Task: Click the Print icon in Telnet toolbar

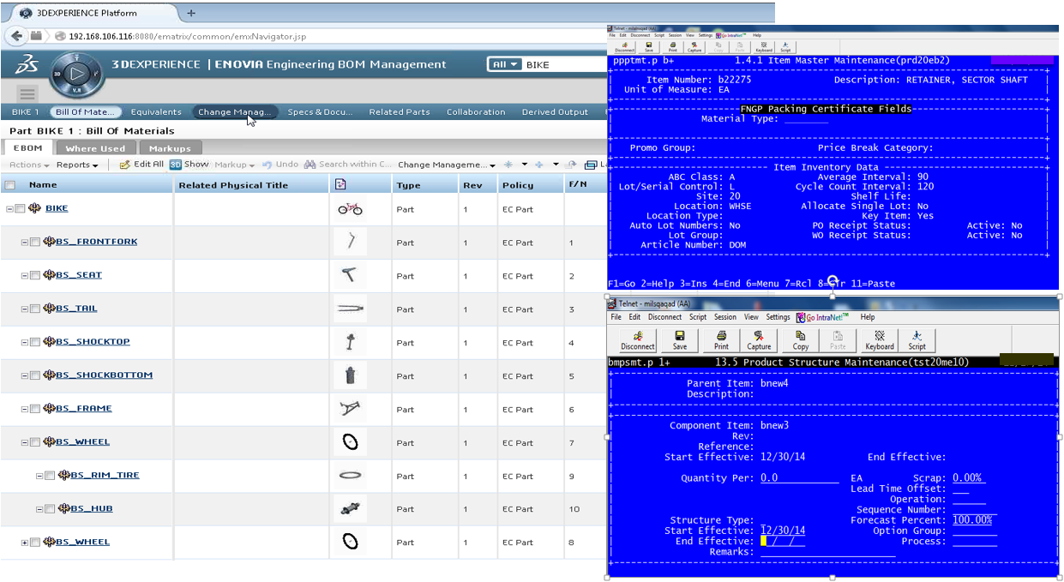Action: pos(721,339)
